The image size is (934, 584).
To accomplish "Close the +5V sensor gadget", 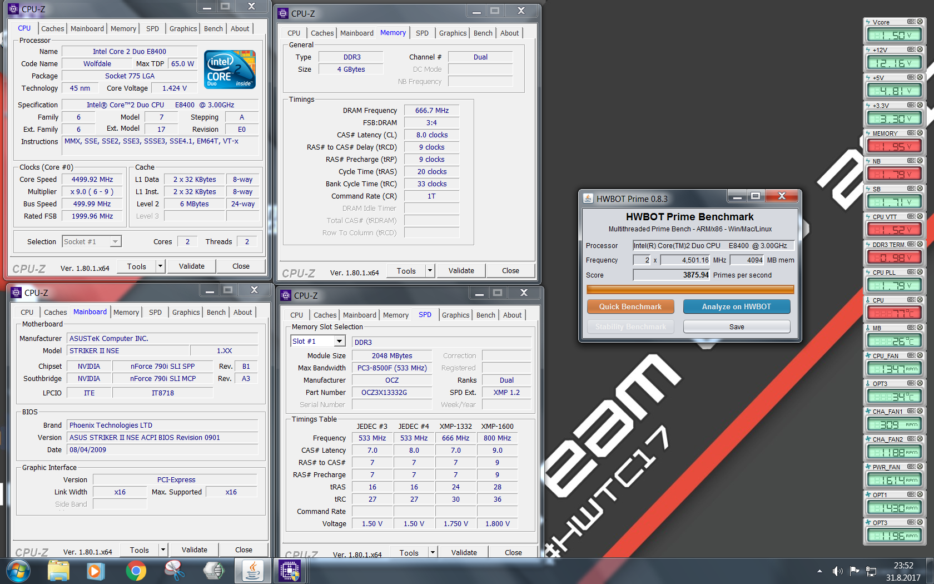I will (x=920, y=77).
